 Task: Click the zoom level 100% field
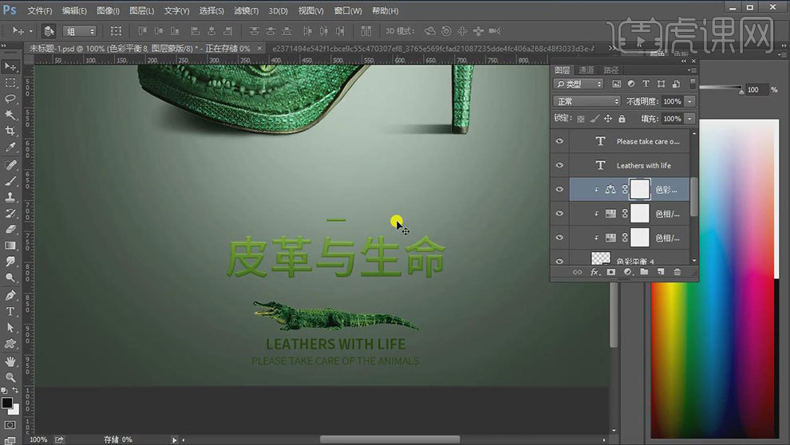pyautogui.click(x=38, y=439)
